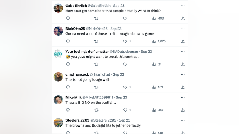View analytics showing 1,070 views
239x134 pixels.
pos(158,41)
